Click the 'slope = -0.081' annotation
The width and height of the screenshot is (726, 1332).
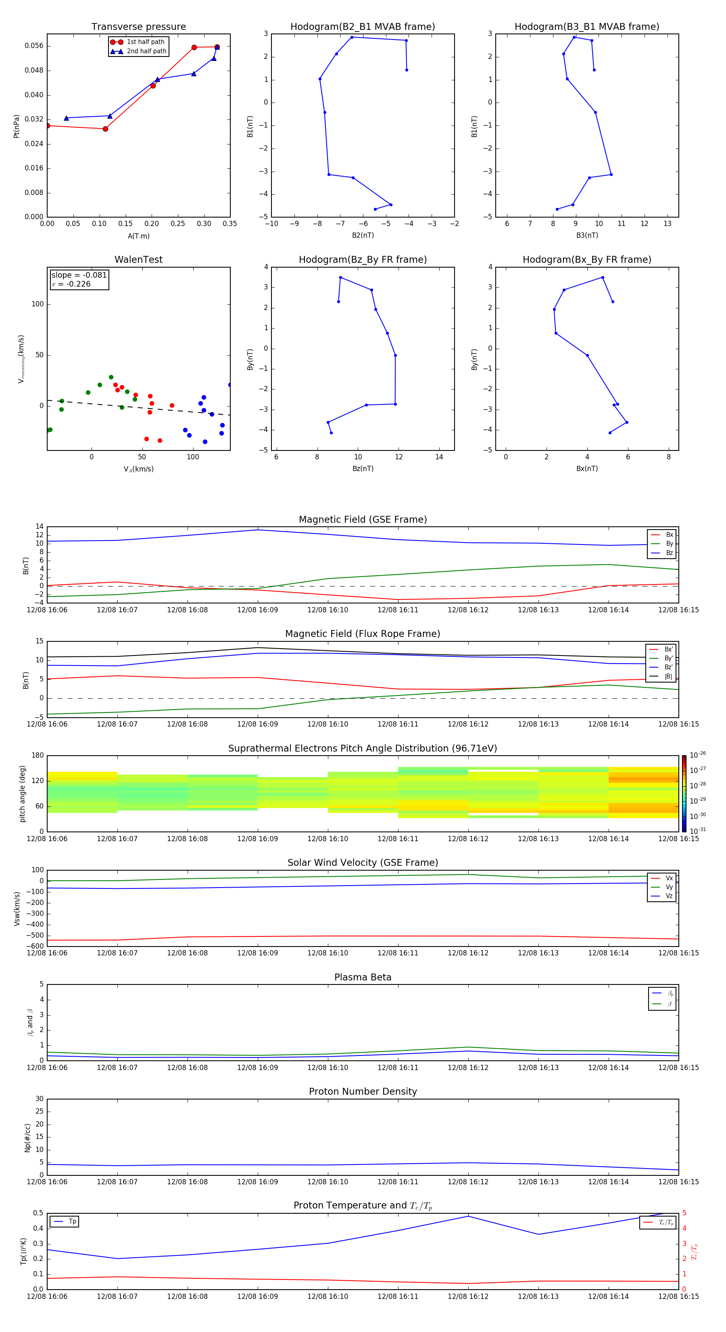[79, 275]
